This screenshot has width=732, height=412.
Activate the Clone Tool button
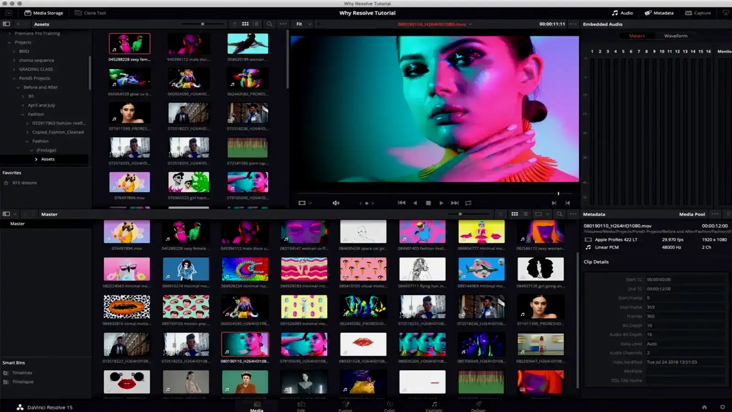(90, 13)
